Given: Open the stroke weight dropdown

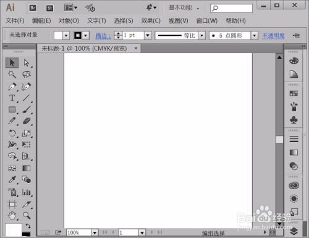Looking at the screenshot, I should [148, 35].
